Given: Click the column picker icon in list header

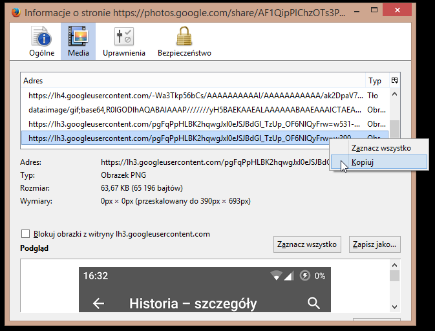Looking at the screenshot, I should 394,81.
